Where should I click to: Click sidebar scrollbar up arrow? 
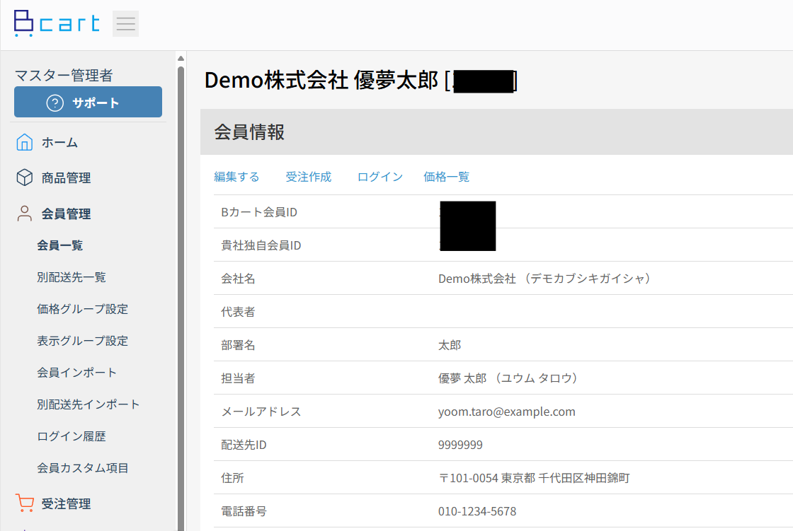click(x=181, y=59)
